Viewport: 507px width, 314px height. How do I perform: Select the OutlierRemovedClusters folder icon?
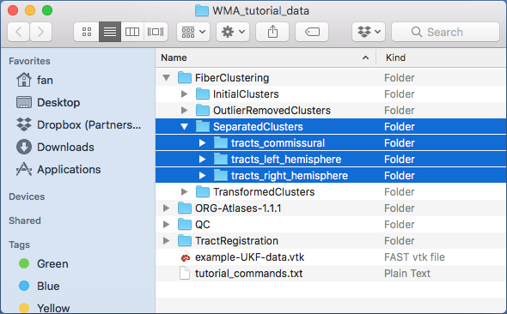pyautogui.click(x=203, y=110)
